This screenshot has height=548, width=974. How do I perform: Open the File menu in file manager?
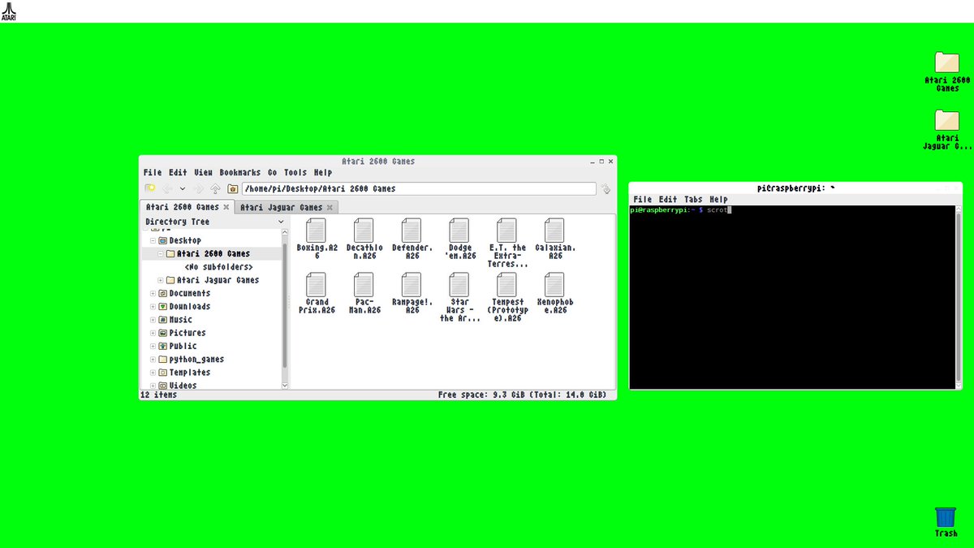coord(153,172)
